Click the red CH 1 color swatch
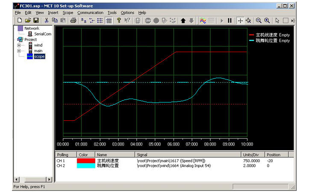 (x=85, y=161)
